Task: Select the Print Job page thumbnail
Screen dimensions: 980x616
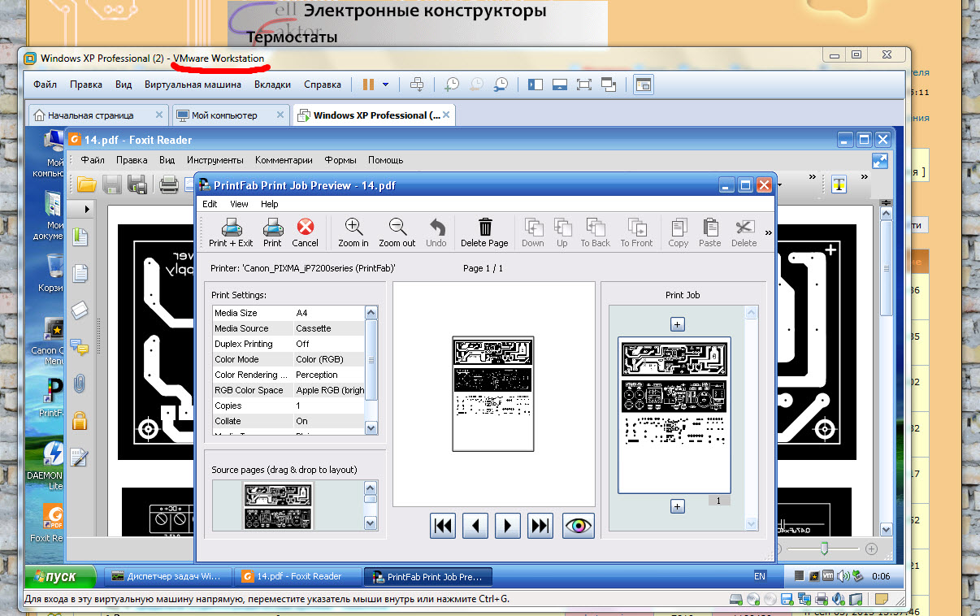Action: point(674,414)
